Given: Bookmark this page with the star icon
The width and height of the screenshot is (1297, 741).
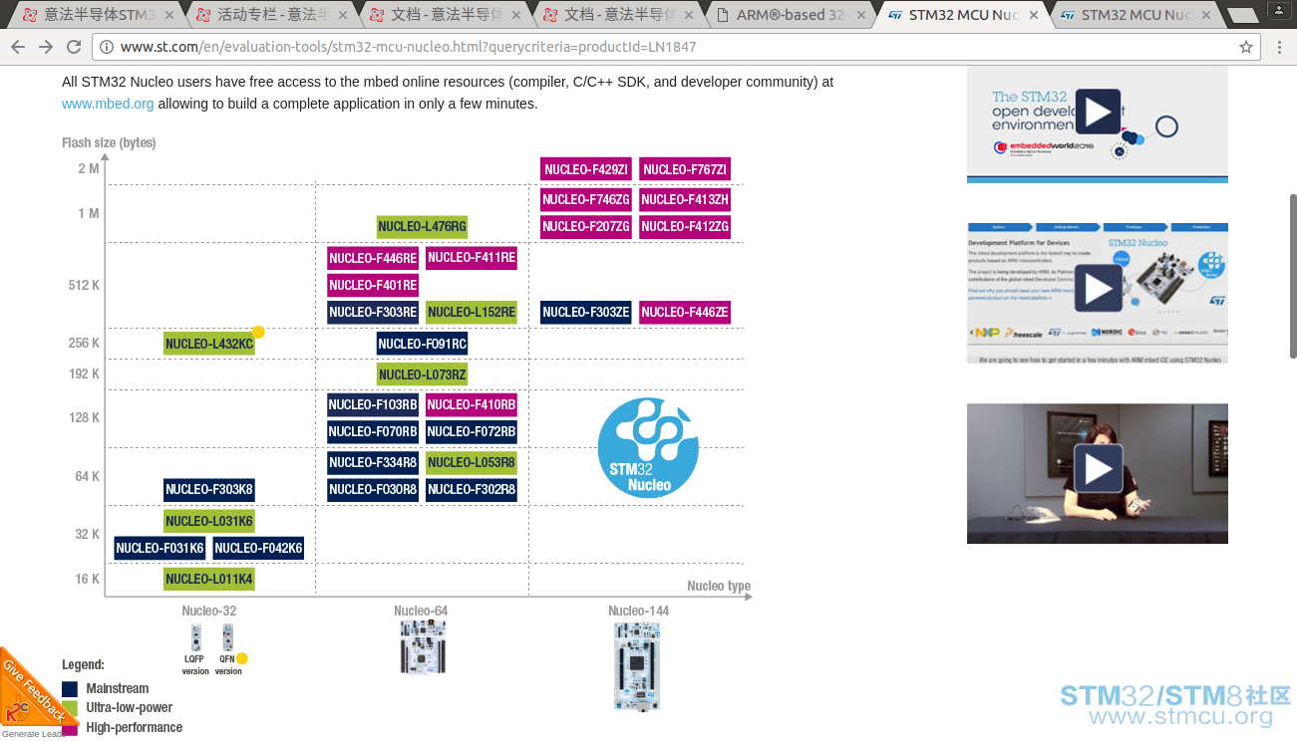Looking at the screenshot, I should (1245, 47).
